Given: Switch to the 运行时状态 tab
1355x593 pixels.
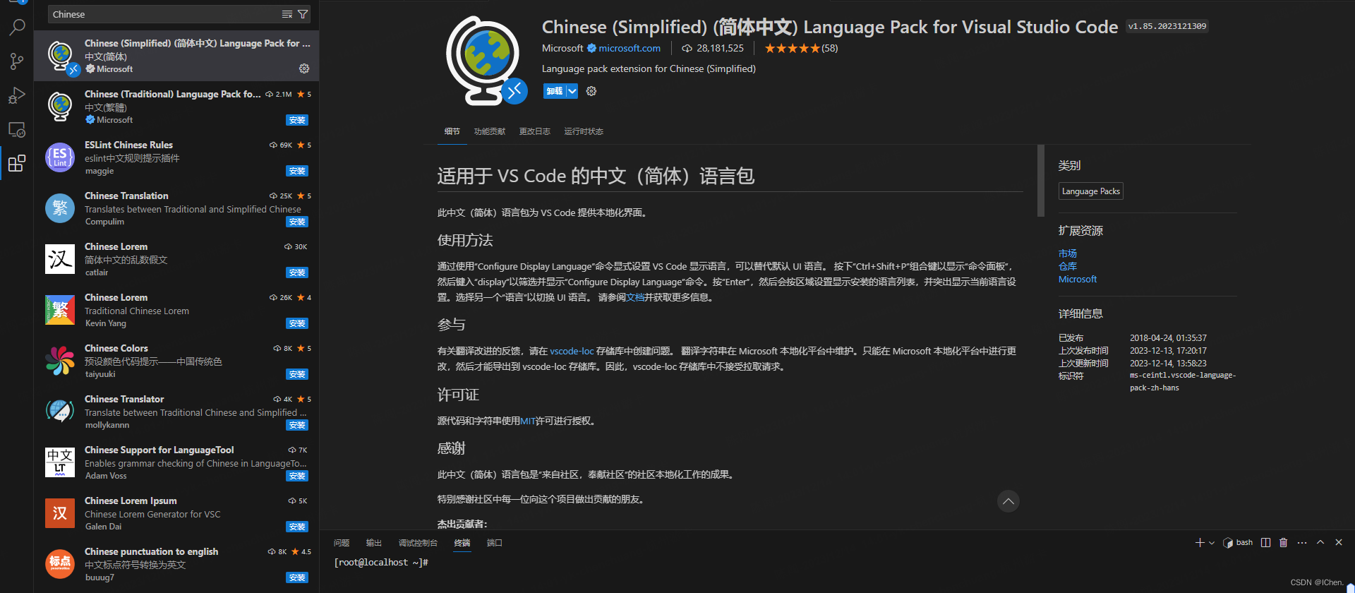Looking at the screenshot, I should (x=584, y=131).
